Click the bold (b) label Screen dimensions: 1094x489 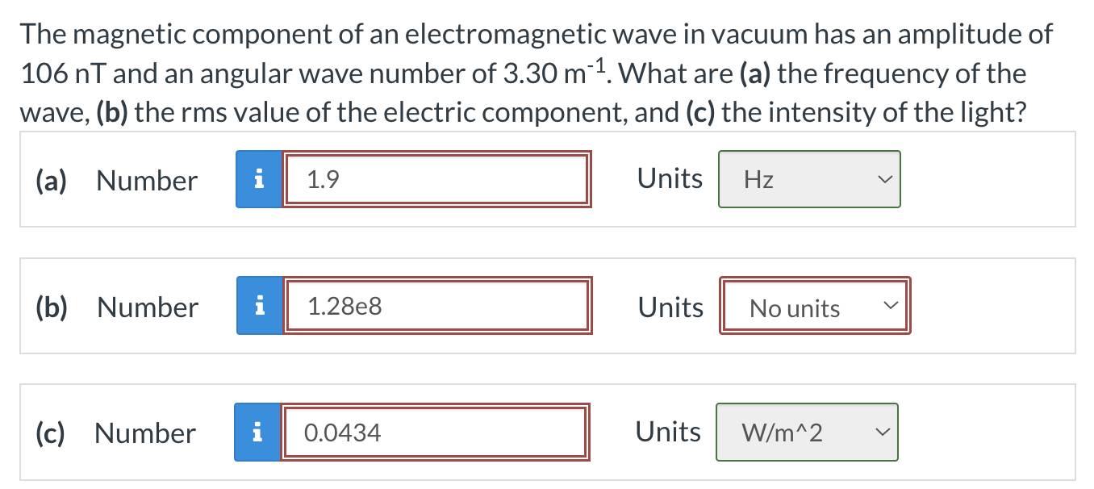pos(50,306)
